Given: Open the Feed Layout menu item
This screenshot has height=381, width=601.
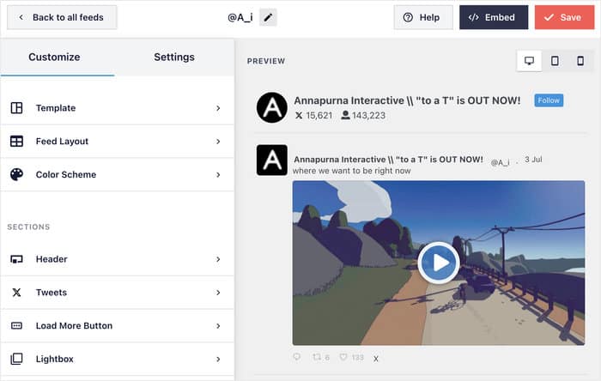Looking at the screenshot, I should pyautogui.click(x=117, y=142).
